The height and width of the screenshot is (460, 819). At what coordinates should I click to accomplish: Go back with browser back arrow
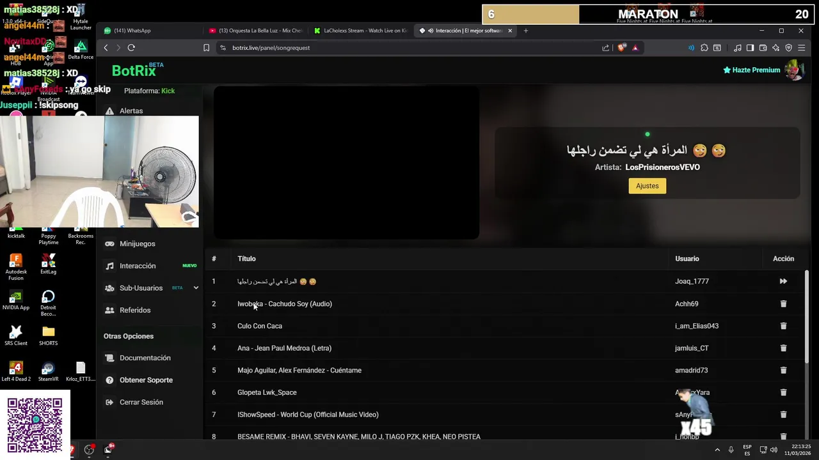[106, 48]
